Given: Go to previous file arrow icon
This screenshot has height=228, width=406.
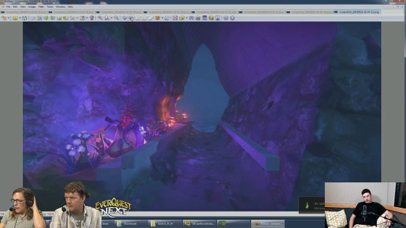Looking at the screenshot, I should [x=125, y=18].
